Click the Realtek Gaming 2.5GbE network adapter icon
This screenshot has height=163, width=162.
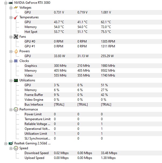coord(11,143)
